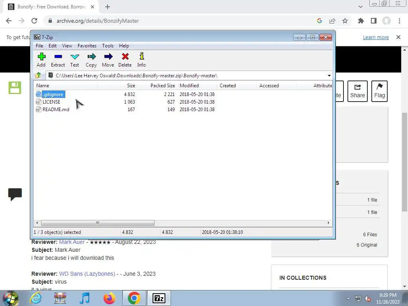Open the media player music note taskbar icon
Screen dimensions: 408x306
tap(84, 298)
